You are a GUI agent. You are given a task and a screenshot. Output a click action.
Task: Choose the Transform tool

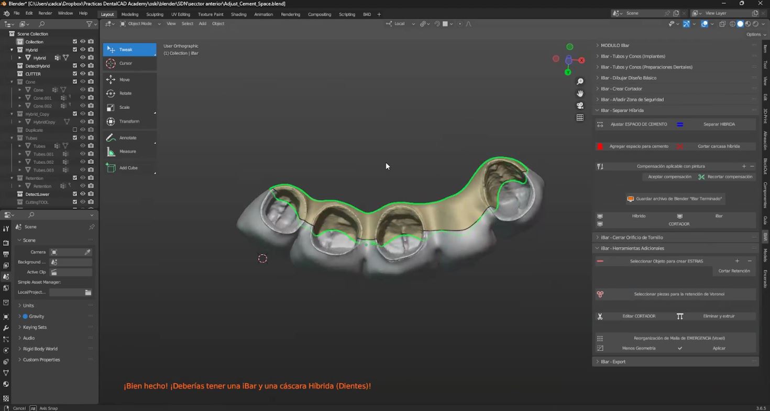[129, 121]
